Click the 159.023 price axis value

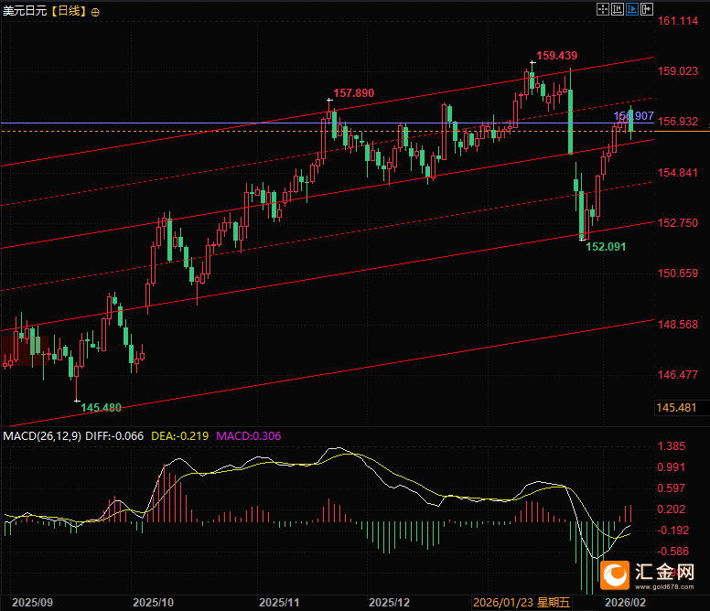pos(677,71)
